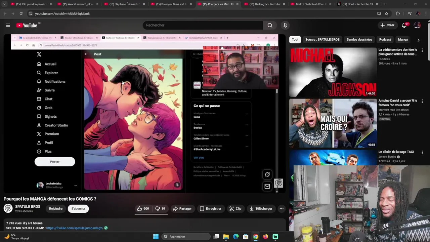Open the Chrome extensions puzzle icon

coord(398,13)
